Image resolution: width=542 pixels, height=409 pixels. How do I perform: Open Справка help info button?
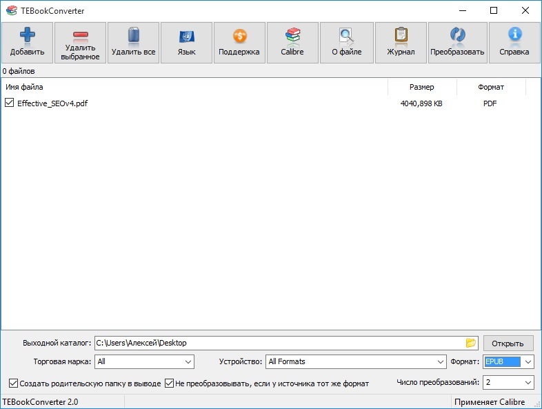pyautogui.click(x=514, y=43)
